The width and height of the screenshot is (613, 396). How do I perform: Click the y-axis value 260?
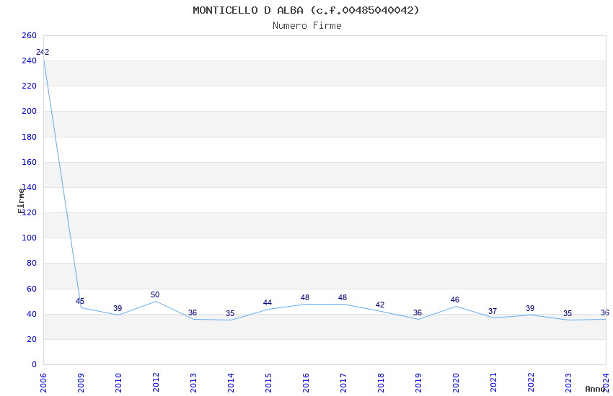click(30, 35)
